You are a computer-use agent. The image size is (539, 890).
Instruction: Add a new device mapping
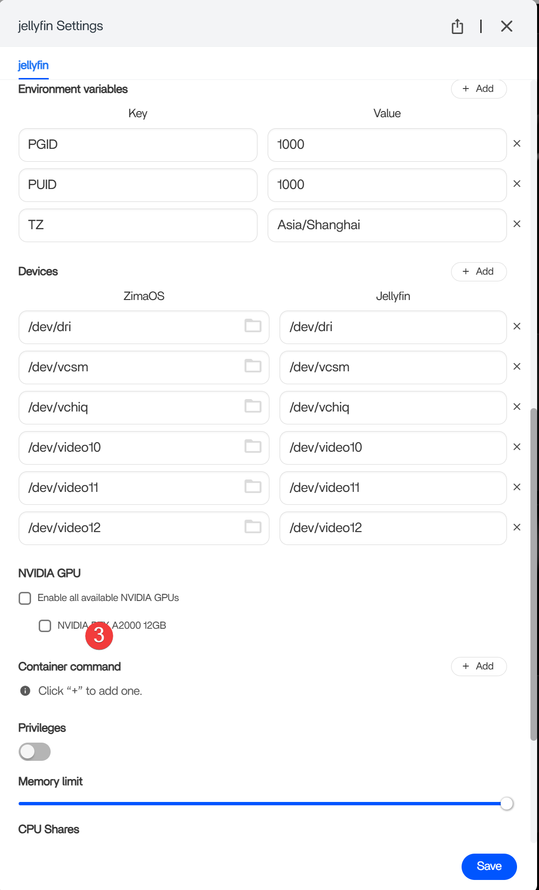(478, 272)
